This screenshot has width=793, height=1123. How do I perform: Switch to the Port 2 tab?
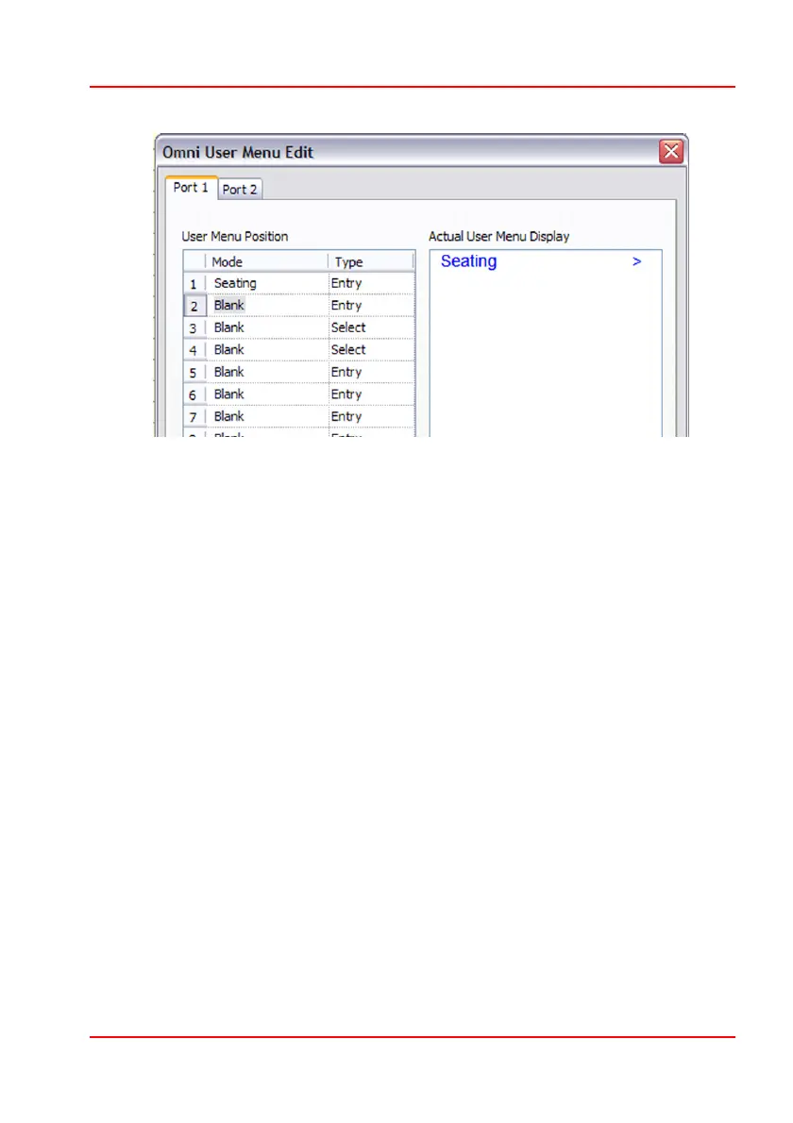239,189
